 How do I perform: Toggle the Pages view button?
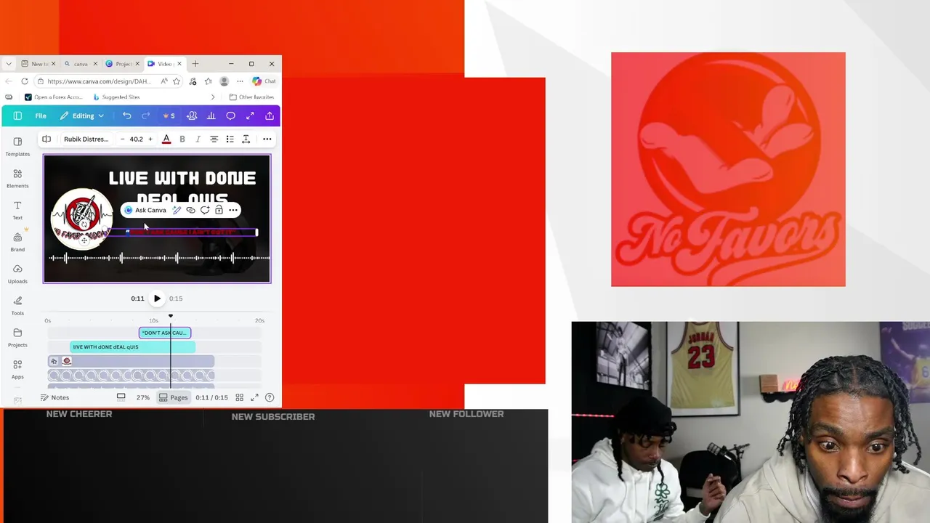(x=174, y=397)
